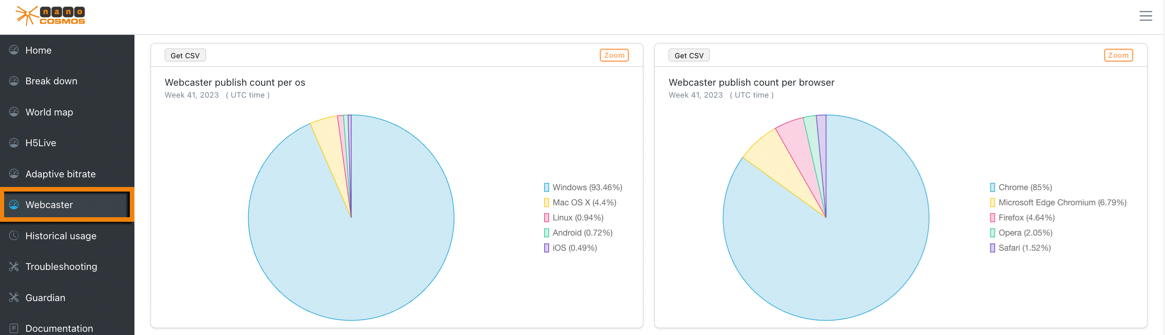This screenshot has height=335, width=1165.
Task: Get CSV for publish count per os
Action: pyautogui.click(x=185, y=55)
